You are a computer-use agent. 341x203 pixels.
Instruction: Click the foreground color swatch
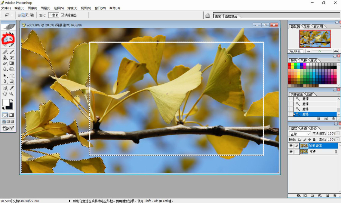click(6, 103)
